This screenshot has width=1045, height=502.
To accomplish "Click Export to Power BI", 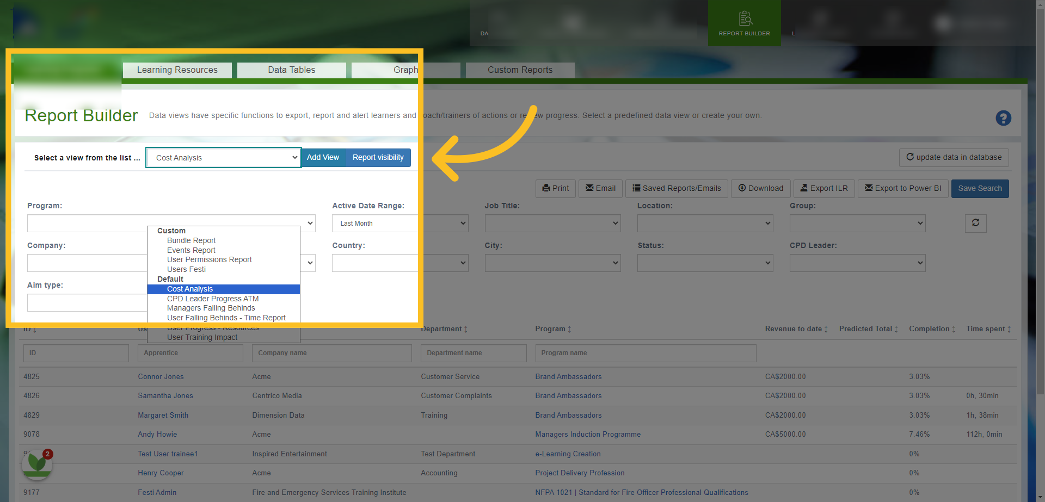I will pyautogui.click(x=903, y=189).
